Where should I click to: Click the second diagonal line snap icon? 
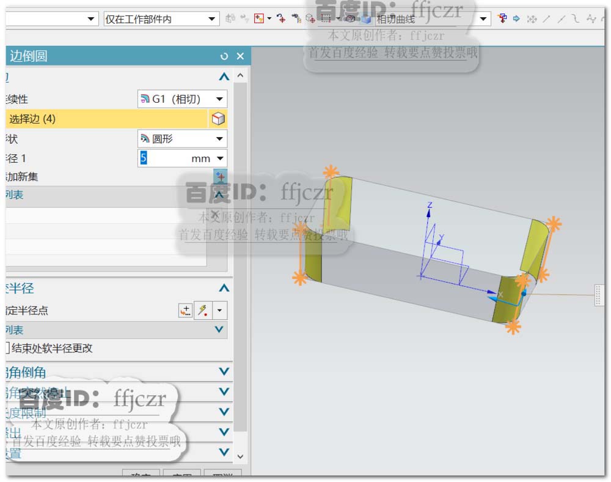point(562,18)
